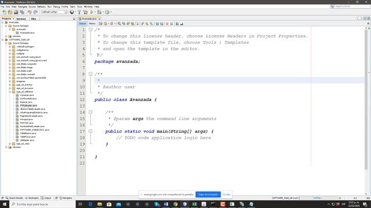Click the Build Project hammer icon
The height and width of the screenshot is (208, 371).
[x=79, y=12]
